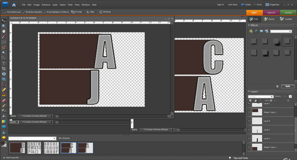Screen dimensions: 297x160
Task: Toggle Show Highlight on Rollover checkbox
Action: click(x=45, y=12)
